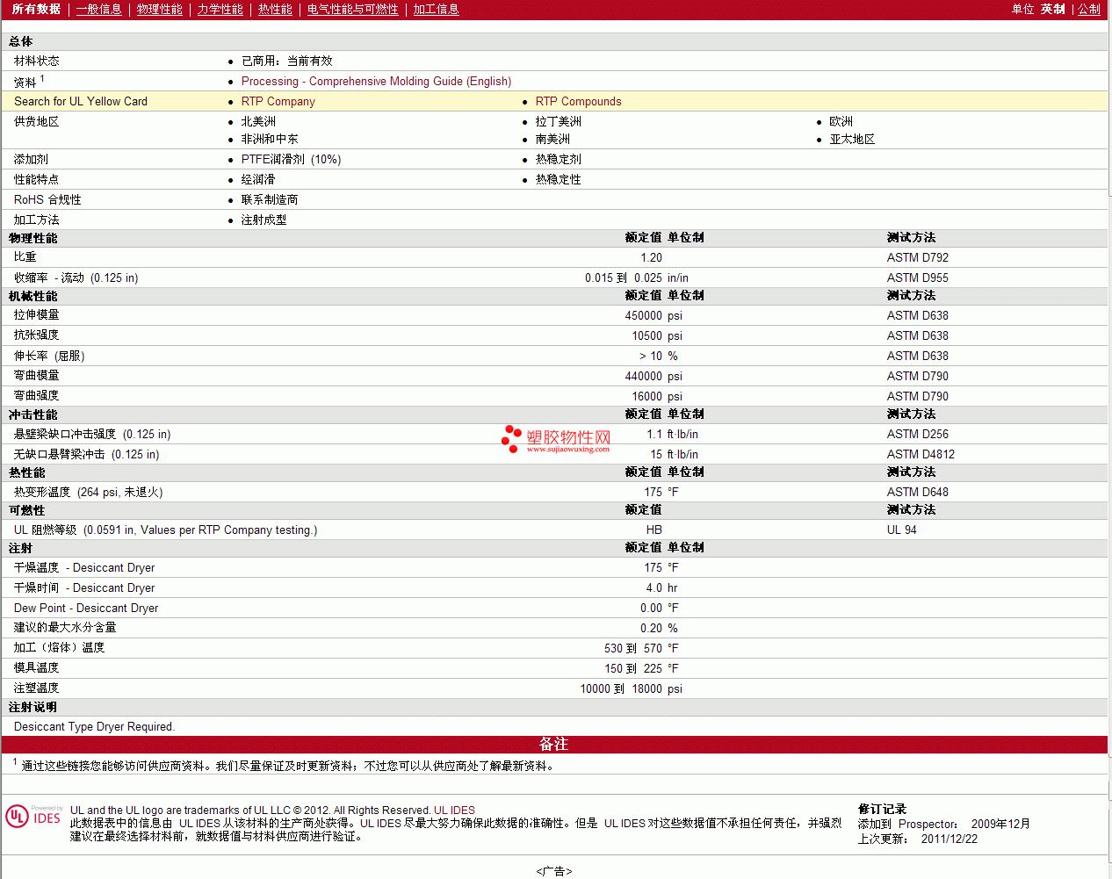Image resolution: width=1112 pixels, height=879 pixels.
Task: Click Dew Point - Desiccant Dryer row label
Action: tap(86, 608)
